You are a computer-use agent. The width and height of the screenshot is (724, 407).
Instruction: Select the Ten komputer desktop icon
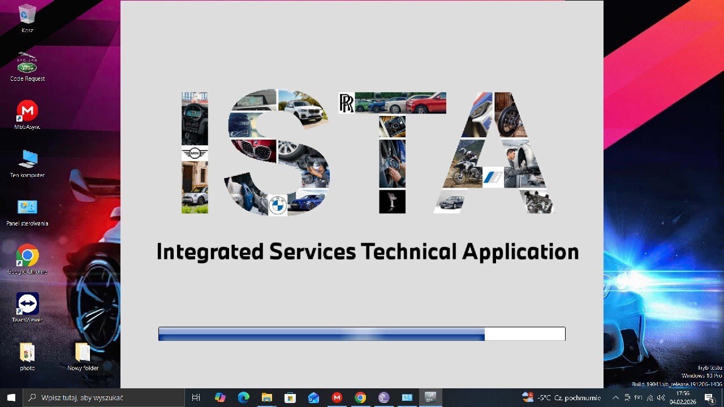(27, 159)
